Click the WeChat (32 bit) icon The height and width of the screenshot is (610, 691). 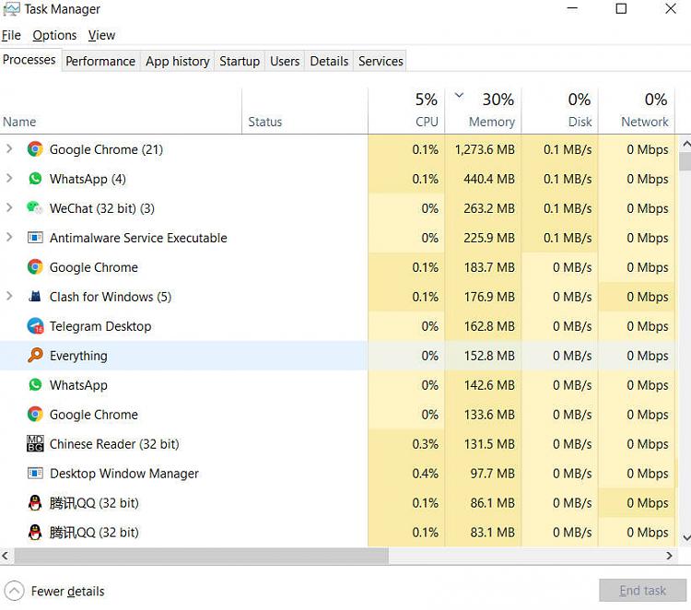click(35, 208)
